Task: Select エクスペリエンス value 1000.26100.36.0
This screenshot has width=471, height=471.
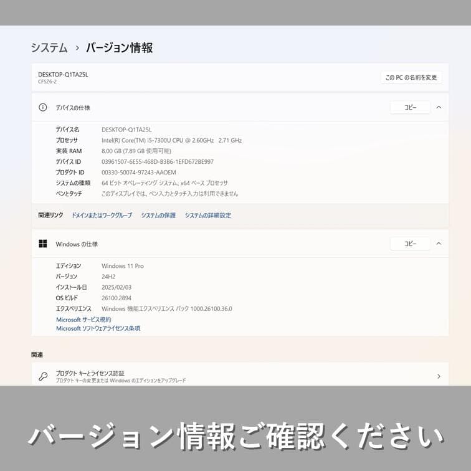Action: pyautogui.click(x=167, y=309)
